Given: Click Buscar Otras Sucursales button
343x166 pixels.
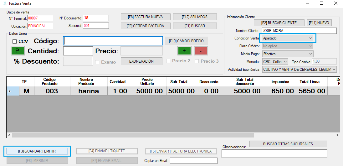Looking at the screenshot, I should coord(288,144).
